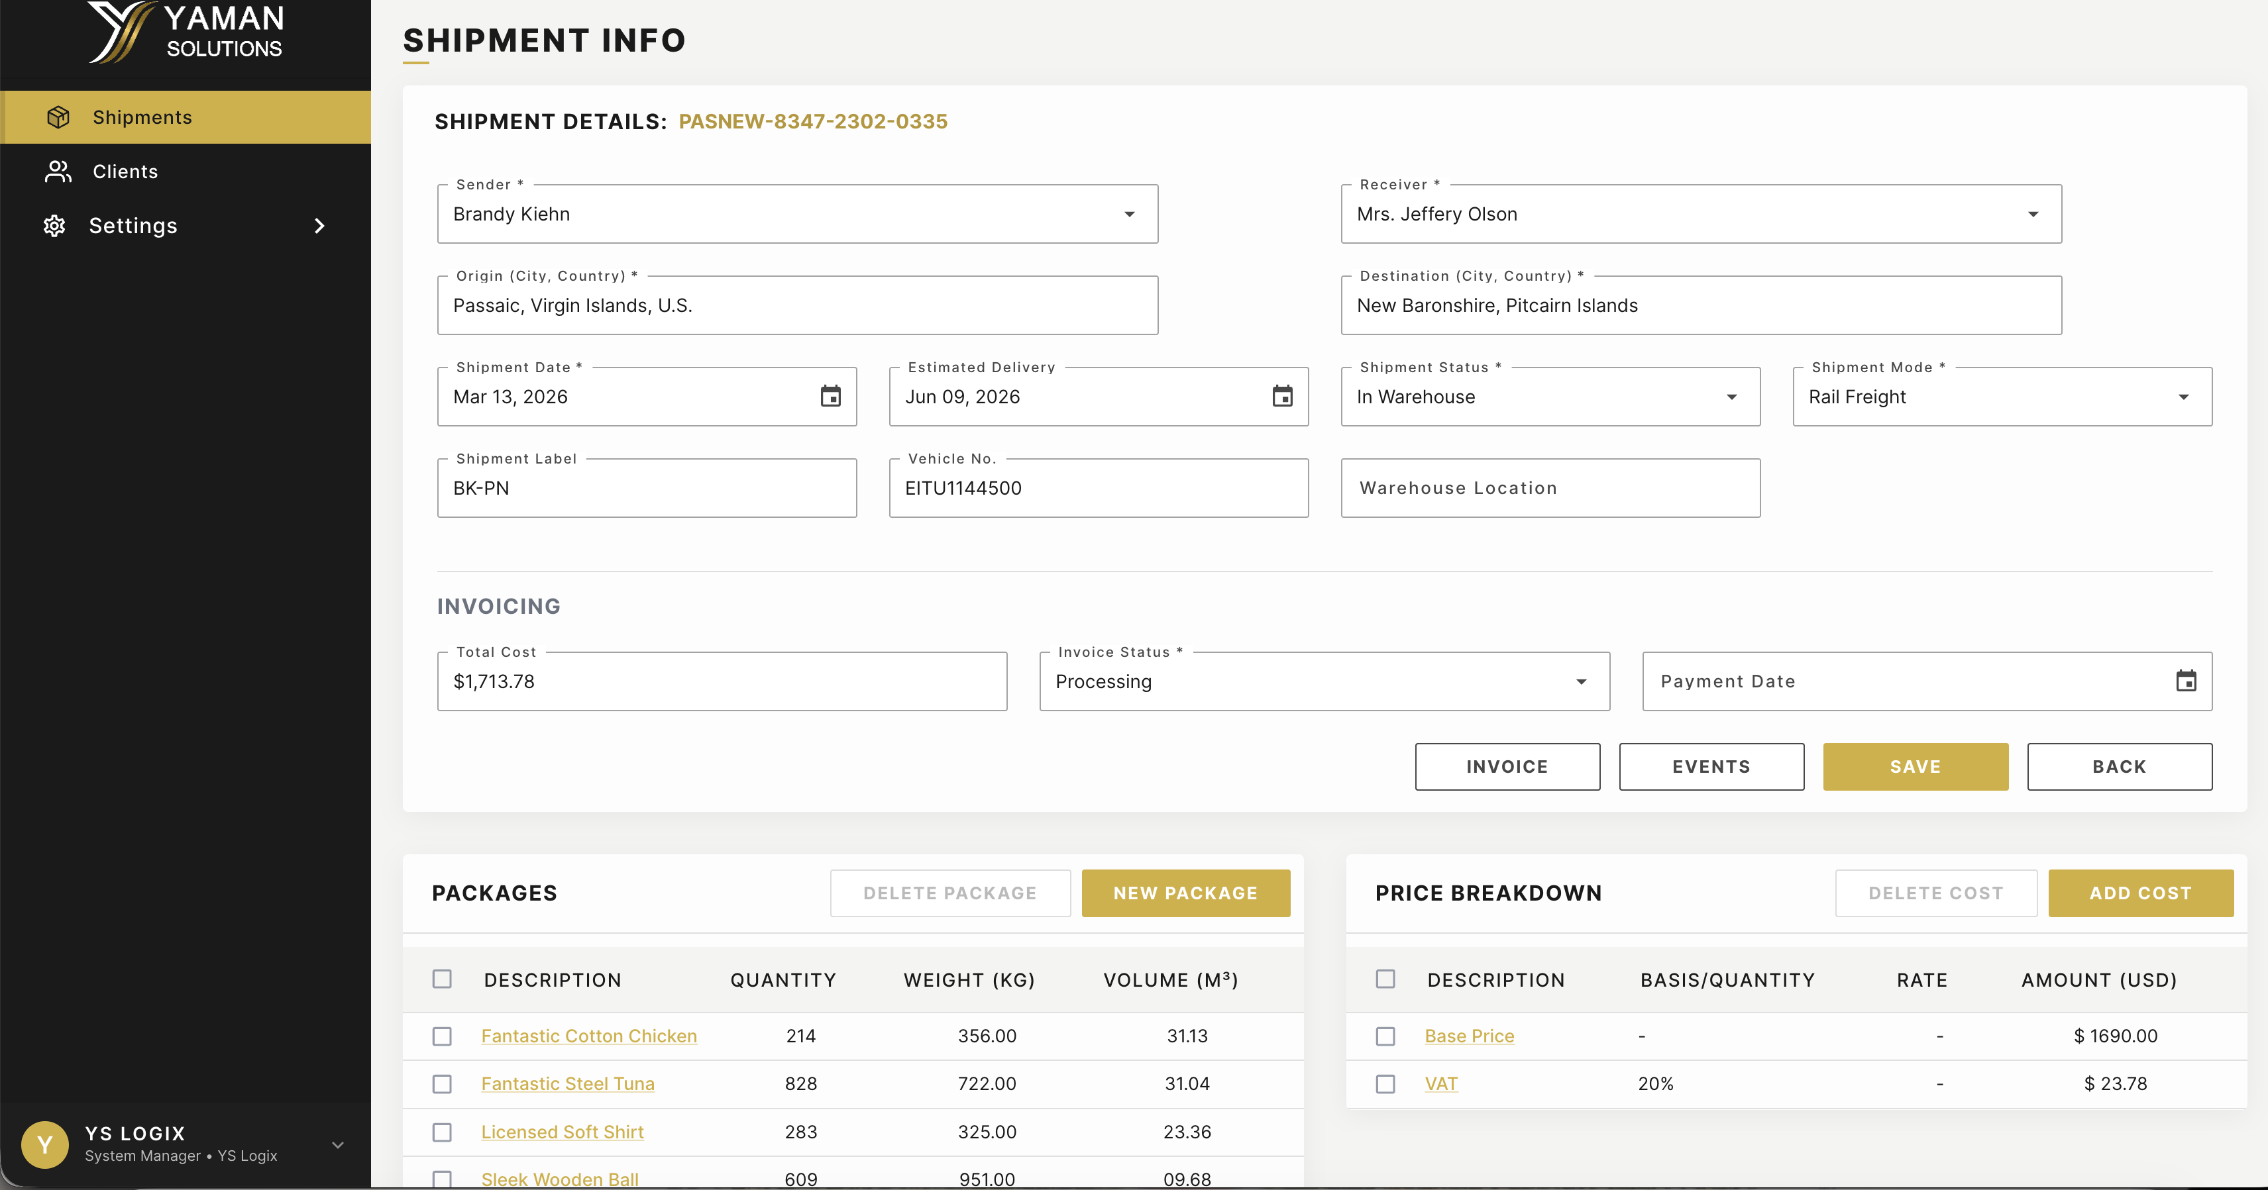Click ADD COST button

click(2141, 893)
